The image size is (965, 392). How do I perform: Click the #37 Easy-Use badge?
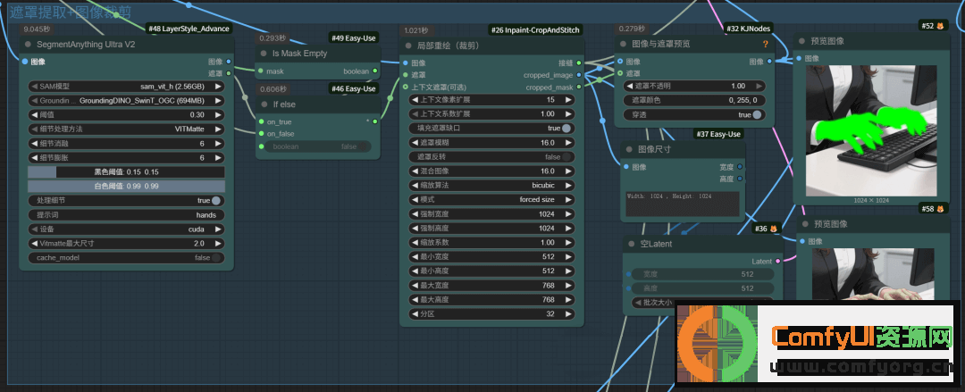[718, 134]
